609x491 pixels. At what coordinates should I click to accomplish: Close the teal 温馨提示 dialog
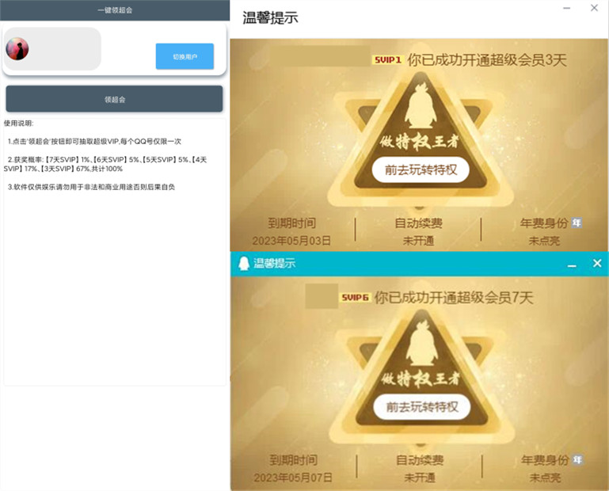click(597, 264)
